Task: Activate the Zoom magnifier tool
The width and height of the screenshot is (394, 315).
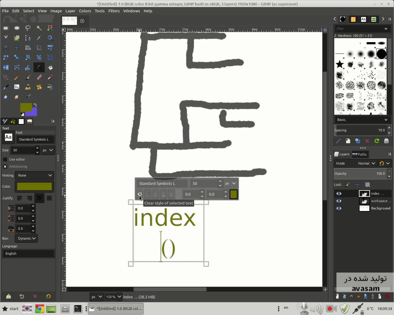Action: (50, 38)
